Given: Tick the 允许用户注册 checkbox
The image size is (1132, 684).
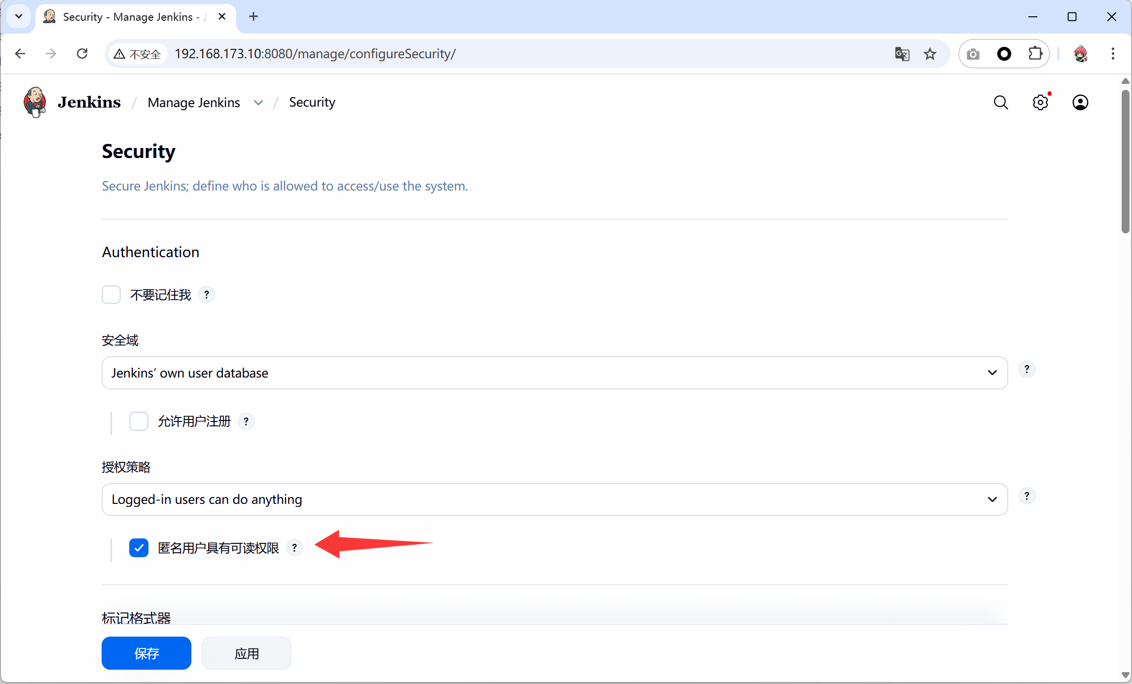Looking at the screenshot, I should (139, 421).
